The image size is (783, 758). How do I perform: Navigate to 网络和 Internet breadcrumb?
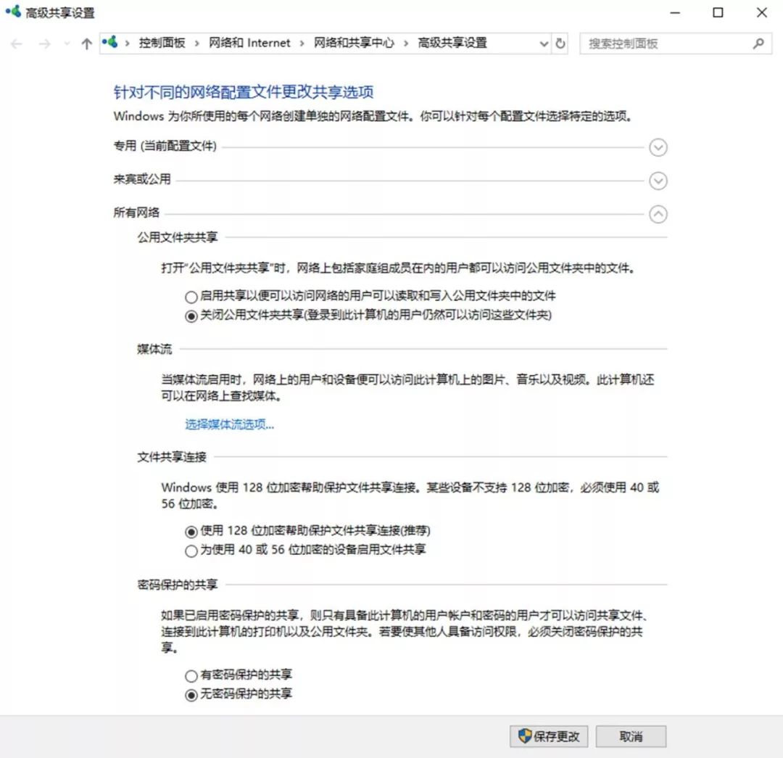tap(250, 44)
